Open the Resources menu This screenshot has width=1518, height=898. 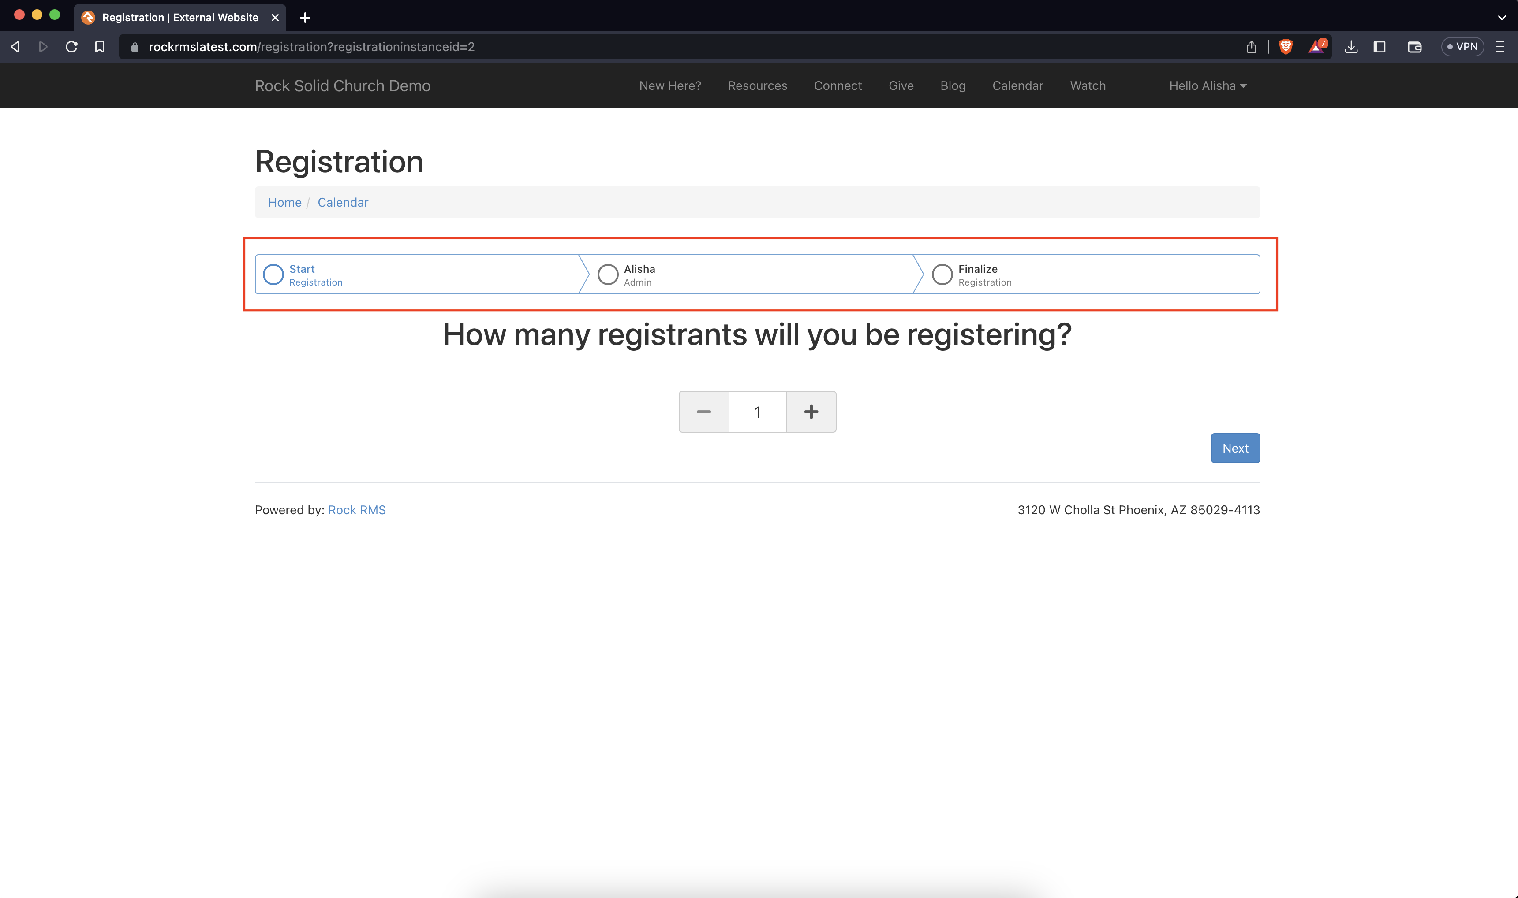(x=758, y=86)
